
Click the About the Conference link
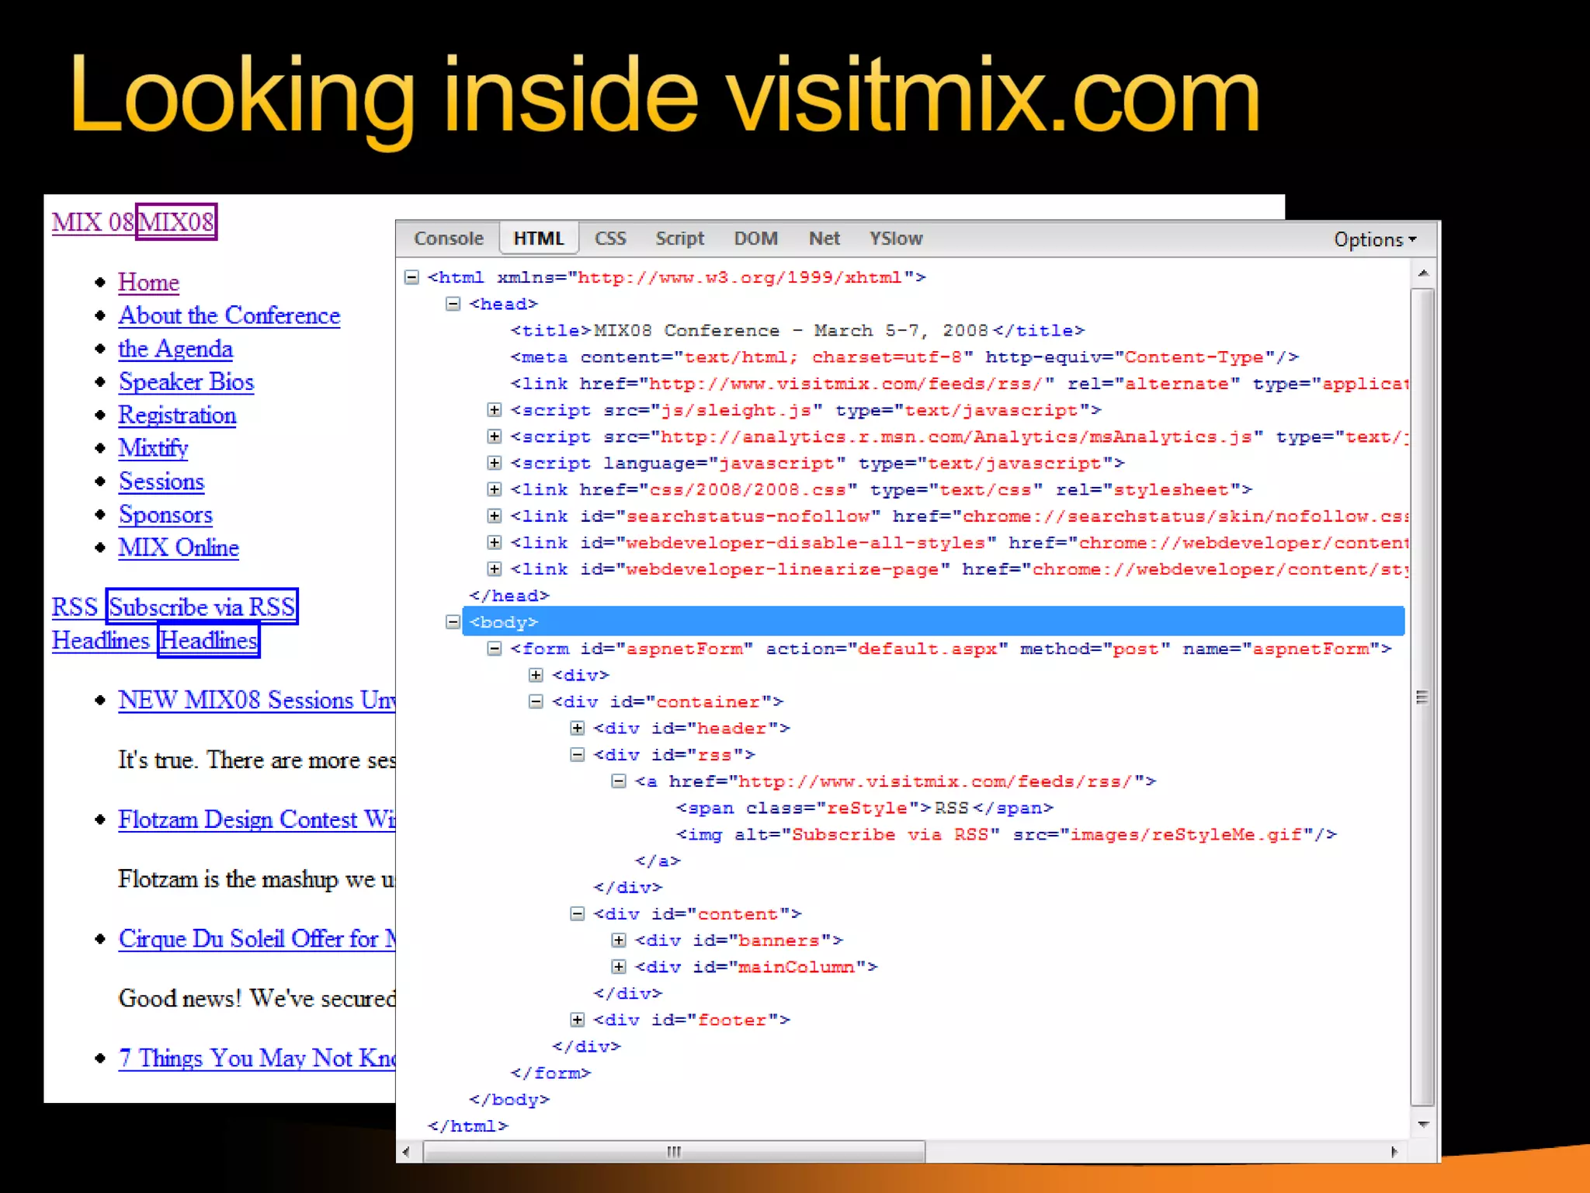click(x=229, y=315)
